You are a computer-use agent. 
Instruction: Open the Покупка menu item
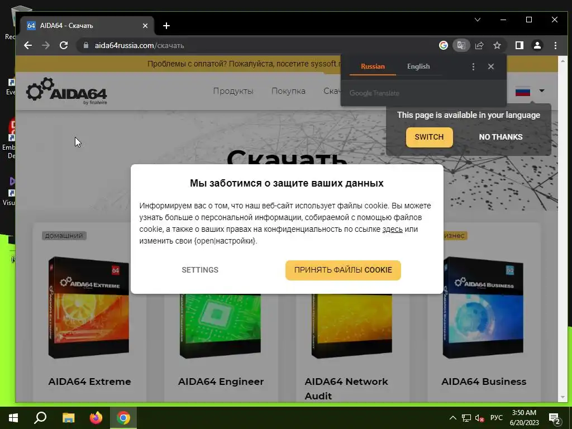click(288, 91)
